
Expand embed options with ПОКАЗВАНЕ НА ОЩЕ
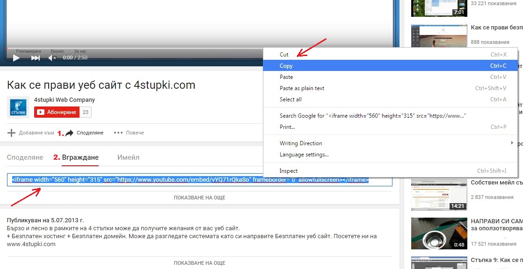click(x=199, y=198)
